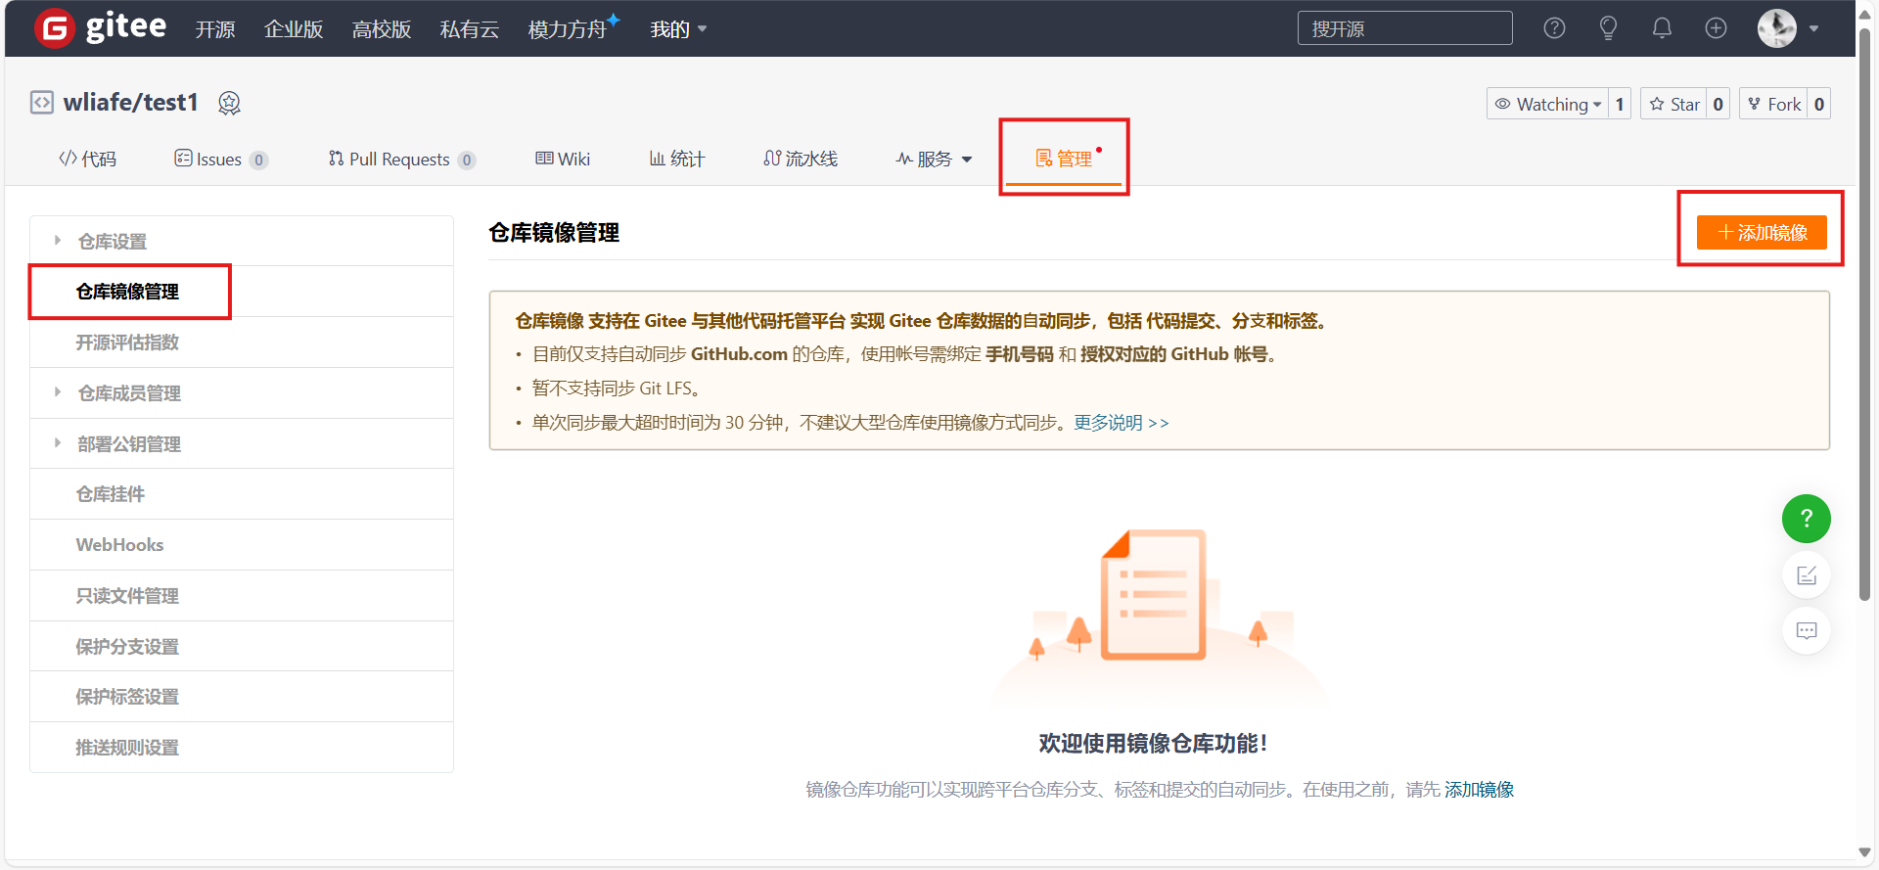Open the Pull Requests tab
Viewport: 1879px width, 870px height.
pyautogui.click(x=400, y=159)
